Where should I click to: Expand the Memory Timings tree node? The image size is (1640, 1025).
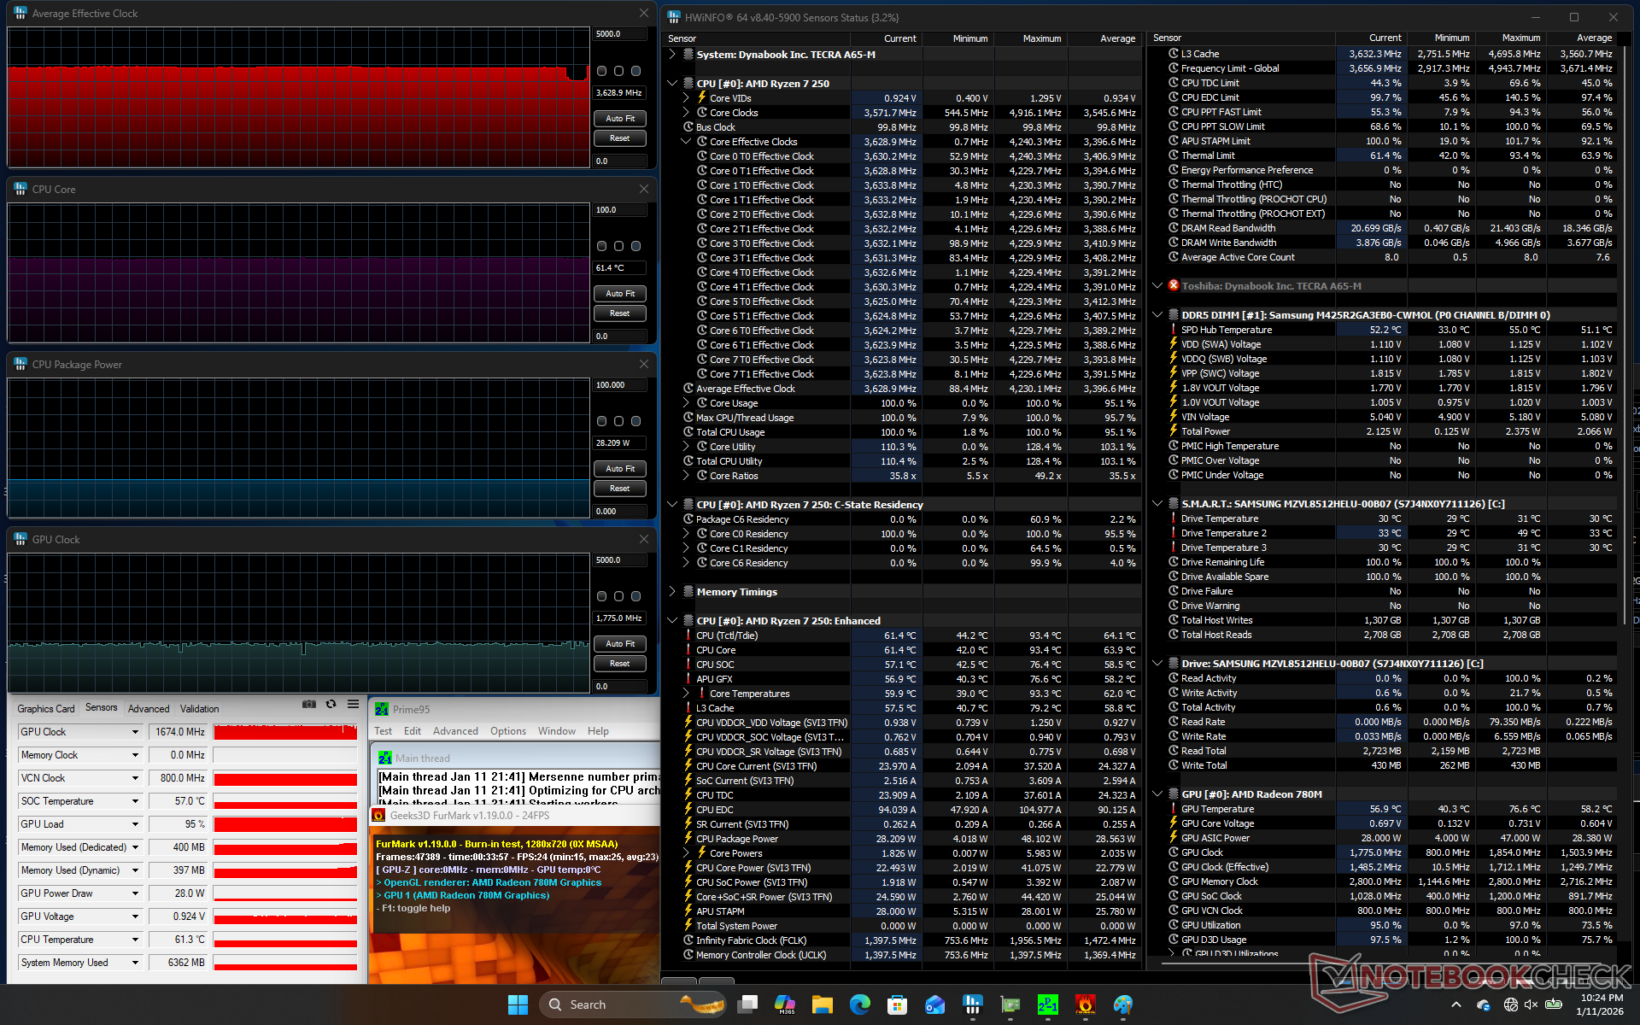click(x=673, y=591)
